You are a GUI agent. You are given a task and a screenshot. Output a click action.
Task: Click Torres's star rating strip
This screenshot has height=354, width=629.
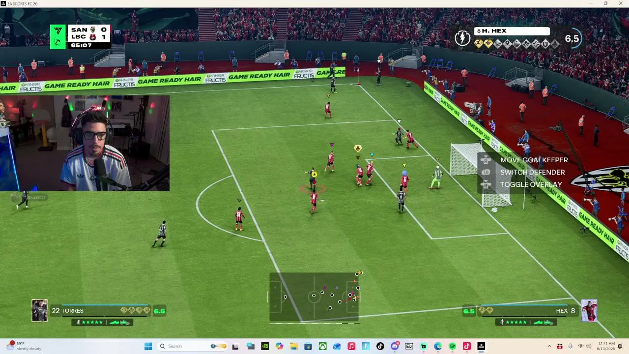pyautogui.click(x=102, y=323)
